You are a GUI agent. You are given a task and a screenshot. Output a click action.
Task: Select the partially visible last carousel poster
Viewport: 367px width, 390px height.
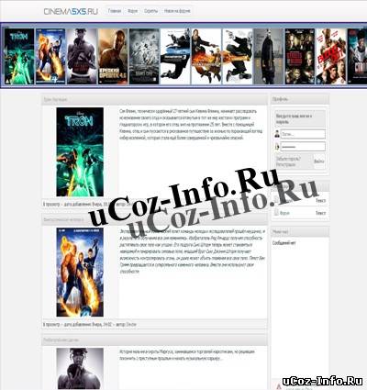(357, 56)
